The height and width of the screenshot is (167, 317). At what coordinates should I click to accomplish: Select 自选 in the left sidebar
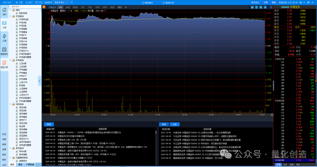tap(4, 134)
